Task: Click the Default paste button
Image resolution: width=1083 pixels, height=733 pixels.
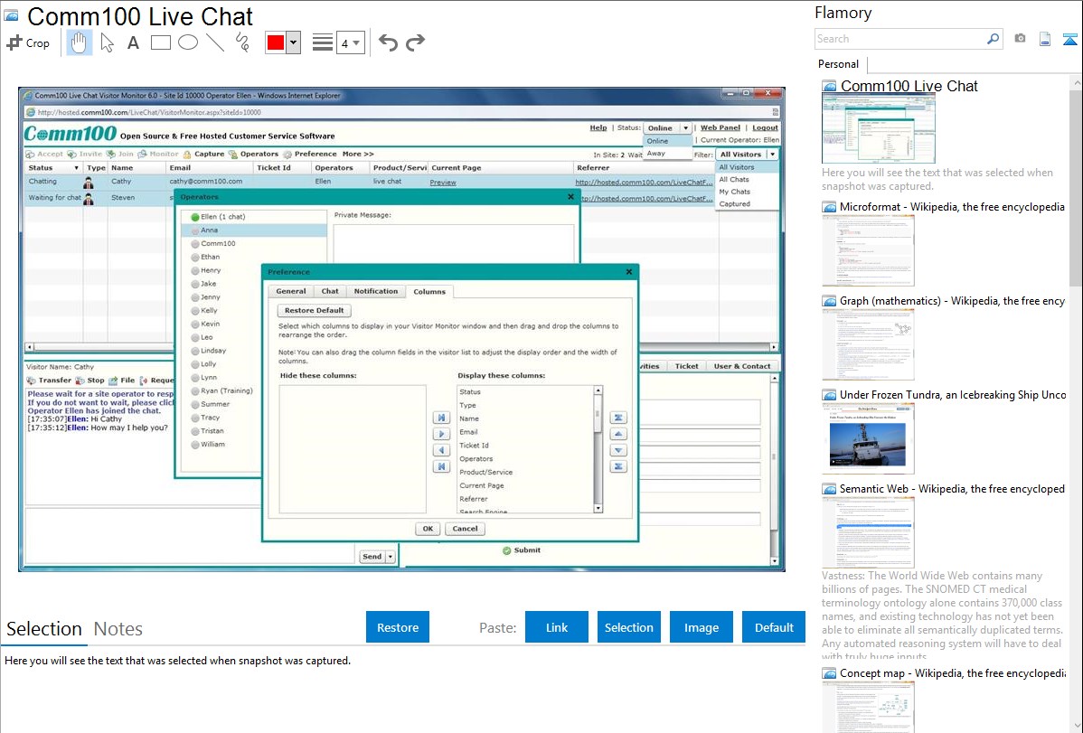Action: point(774,627)
